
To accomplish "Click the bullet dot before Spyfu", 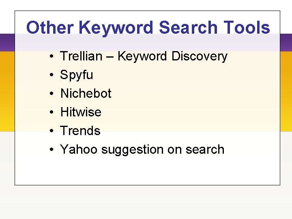I will 52,75.
